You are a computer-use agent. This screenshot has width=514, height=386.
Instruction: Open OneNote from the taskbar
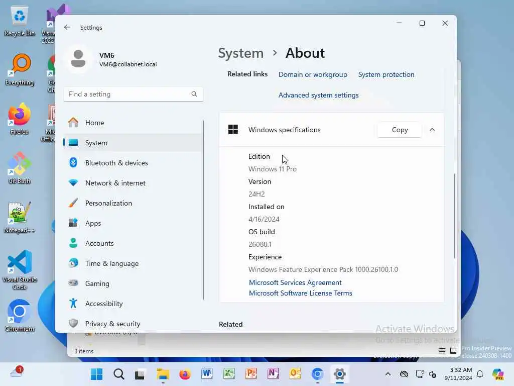tap(273, 374)
